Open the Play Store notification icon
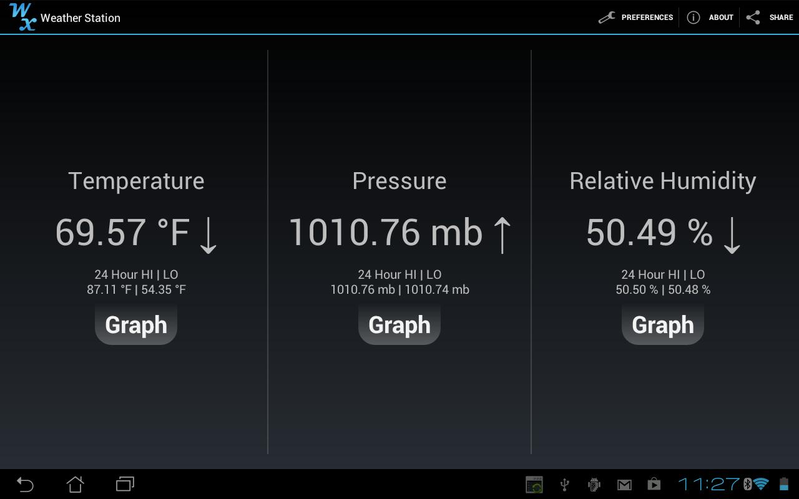Viewport: 799px width, 499px height. [654, 484]
